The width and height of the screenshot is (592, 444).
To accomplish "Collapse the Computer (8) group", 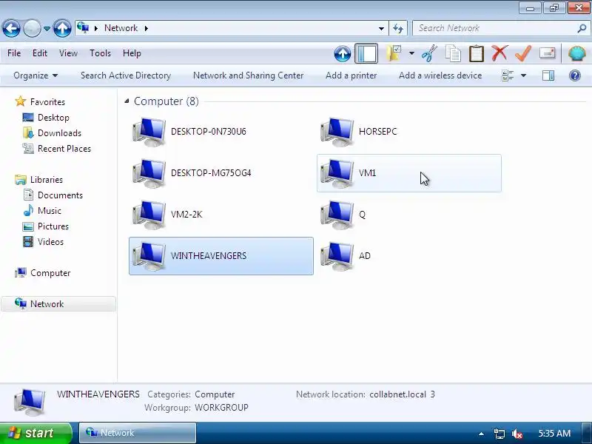I will point(127,101).
